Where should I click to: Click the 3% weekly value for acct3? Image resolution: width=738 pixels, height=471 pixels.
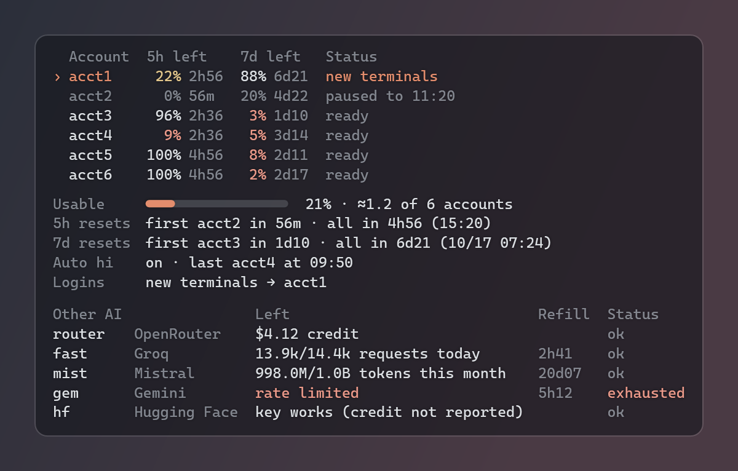(x=258, y=116)
